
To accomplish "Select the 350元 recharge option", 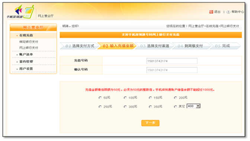I will click(x=150, y=107).
